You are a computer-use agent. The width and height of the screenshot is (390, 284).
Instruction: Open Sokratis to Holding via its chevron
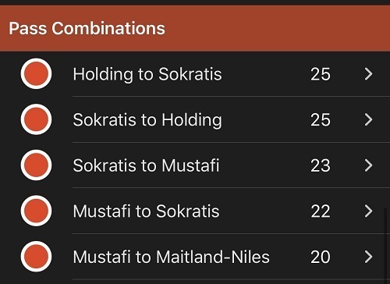[x=369, y=119]
